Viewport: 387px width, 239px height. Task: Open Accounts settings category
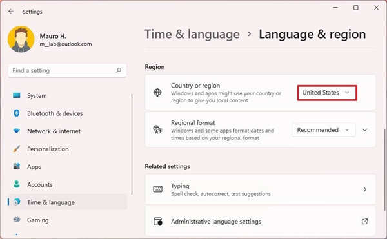(x=68, y=184)
